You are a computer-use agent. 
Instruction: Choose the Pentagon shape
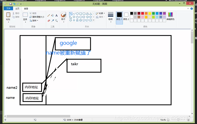click(77, 17)
